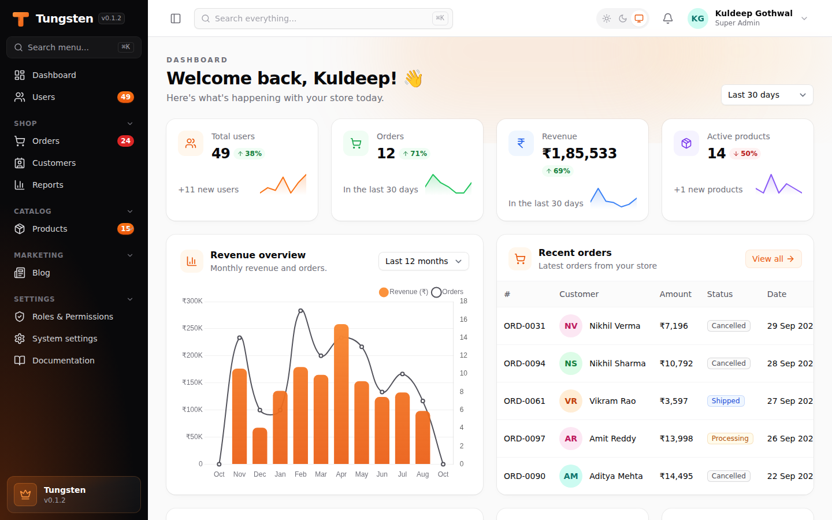The image size is (832, 520).
Task: Open the Last 12 months dropdown
Action: pyautogui.click(x=424, y=261)
